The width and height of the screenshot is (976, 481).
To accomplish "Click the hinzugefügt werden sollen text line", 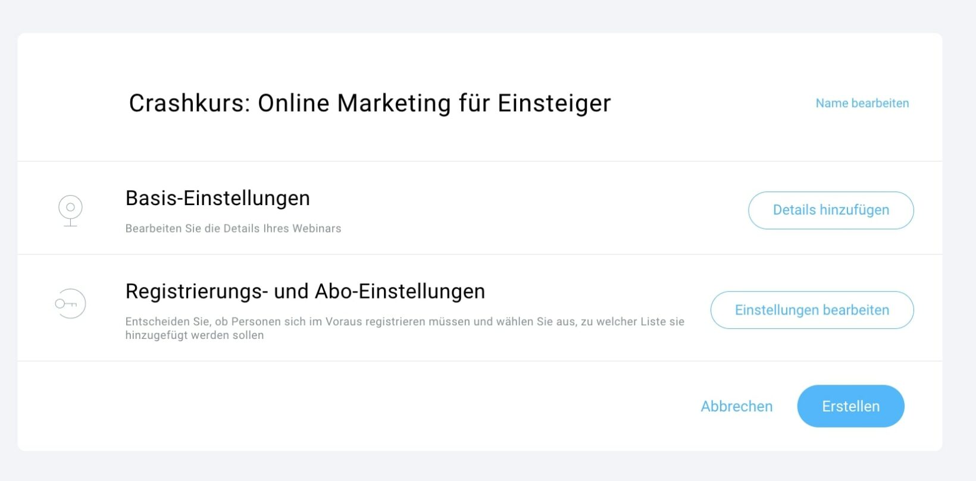I will click(194, 335).
